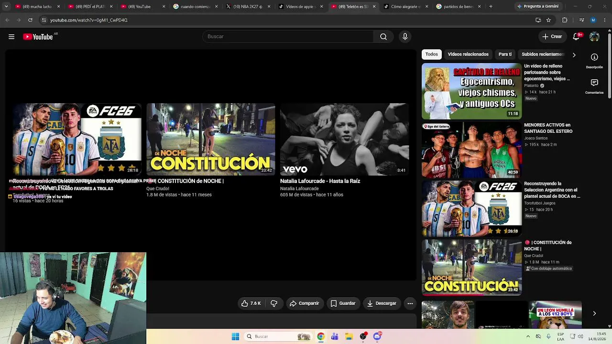
Task: Open Discord from taskbar
Action: tap(377, 336)
